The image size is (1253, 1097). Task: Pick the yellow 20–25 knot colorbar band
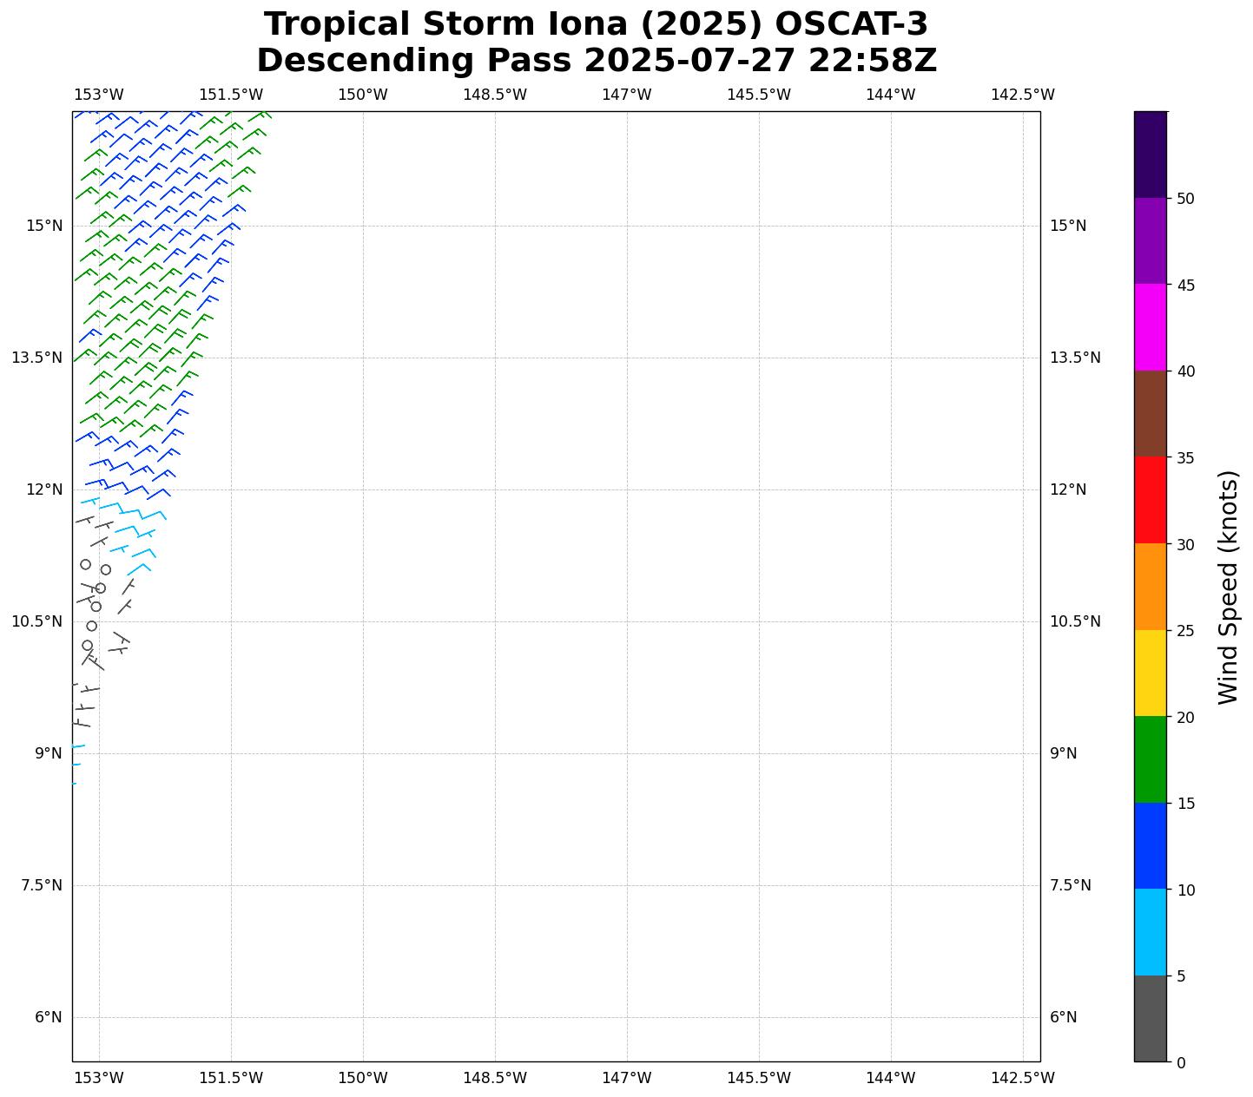(1150, 673)
